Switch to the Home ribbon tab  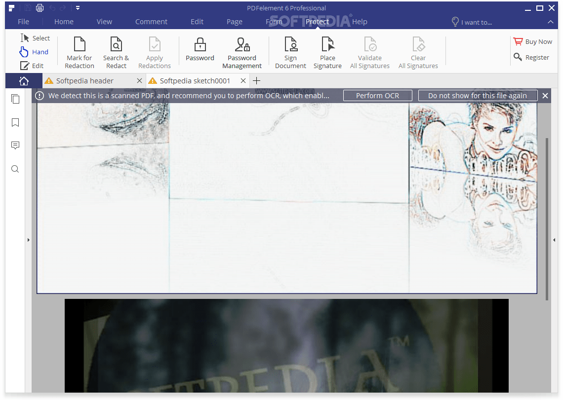point(64,22)
